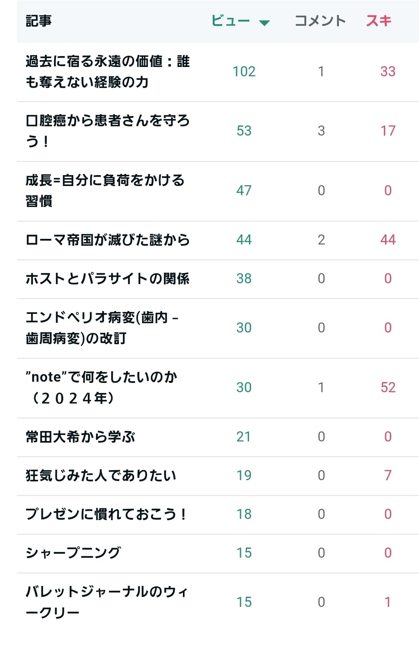Open article シャープニング
This screenshot has height=646, width=419.
pos(73,553)
